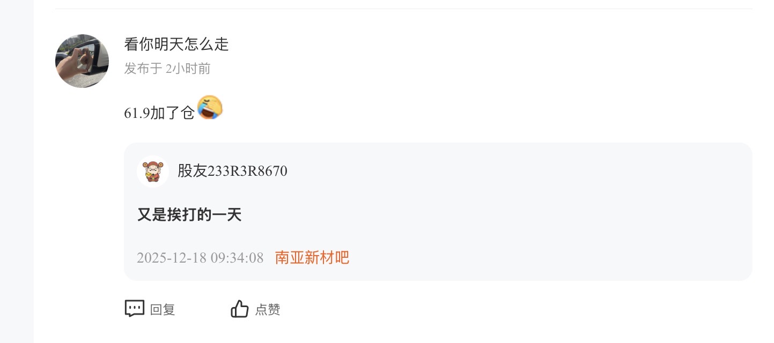Image resolution: width=774 pixels, height=343 pixels.
Task: Click the 2小时前 portion of the publish time
Action: tap(188, 69)
